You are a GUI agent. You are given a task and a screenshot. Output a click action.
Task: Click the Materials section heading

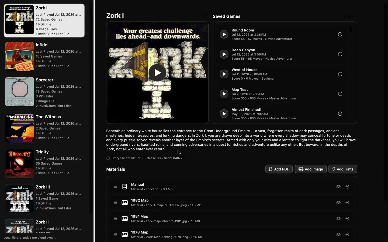pos(116,169)
